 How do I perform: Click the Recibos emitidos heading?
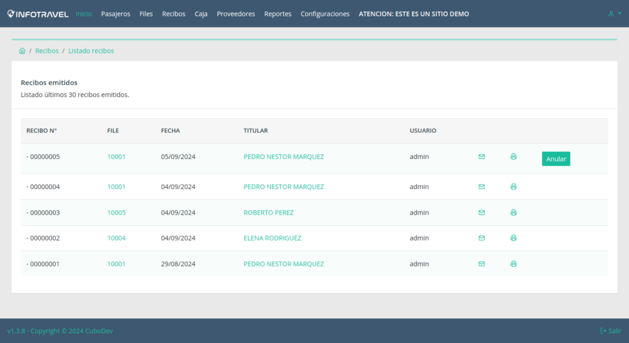[49, 83]
